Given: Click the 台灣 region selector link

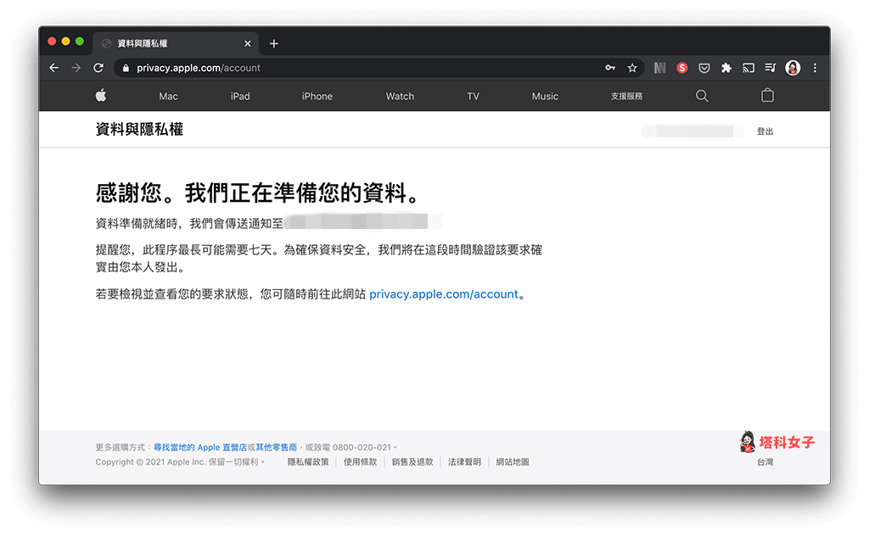Looking at the screenshot, I should [x=765, y=462].
